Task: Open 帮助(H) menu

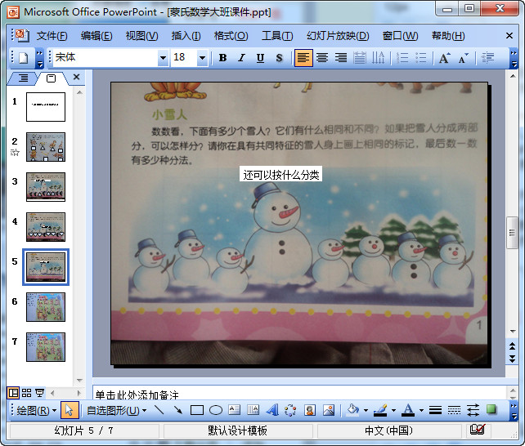Action: (x=448, y=36)
